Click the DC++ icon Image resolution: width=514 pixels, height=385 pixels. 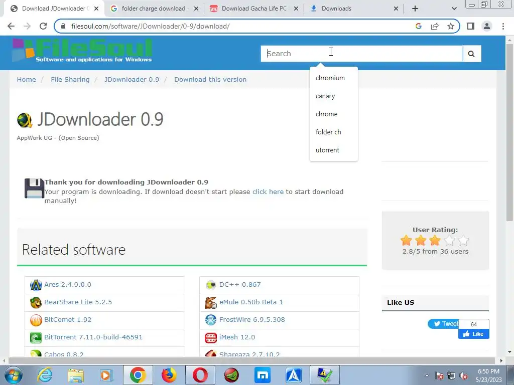[x=211, y=285]
